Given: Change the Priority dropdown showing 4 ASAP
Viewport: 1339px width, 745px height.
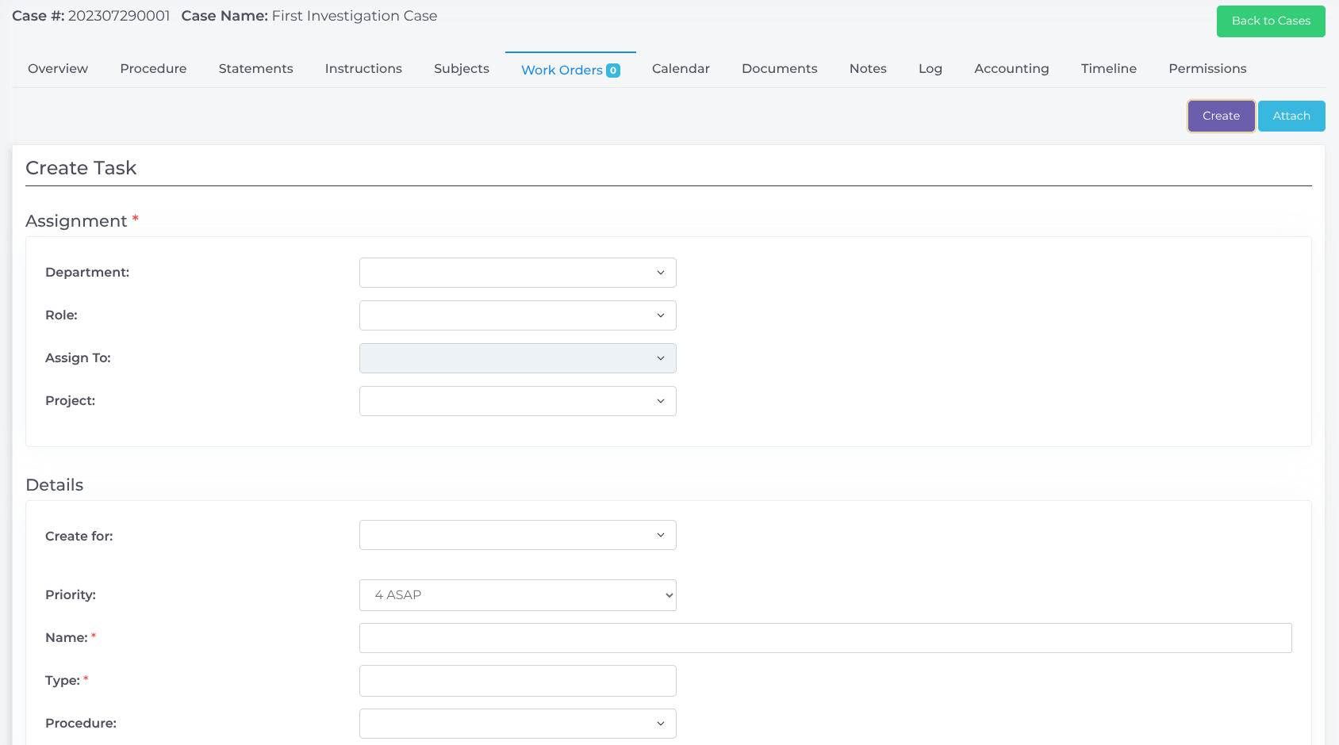Looking at the screenshot, I should pos(518,595).
